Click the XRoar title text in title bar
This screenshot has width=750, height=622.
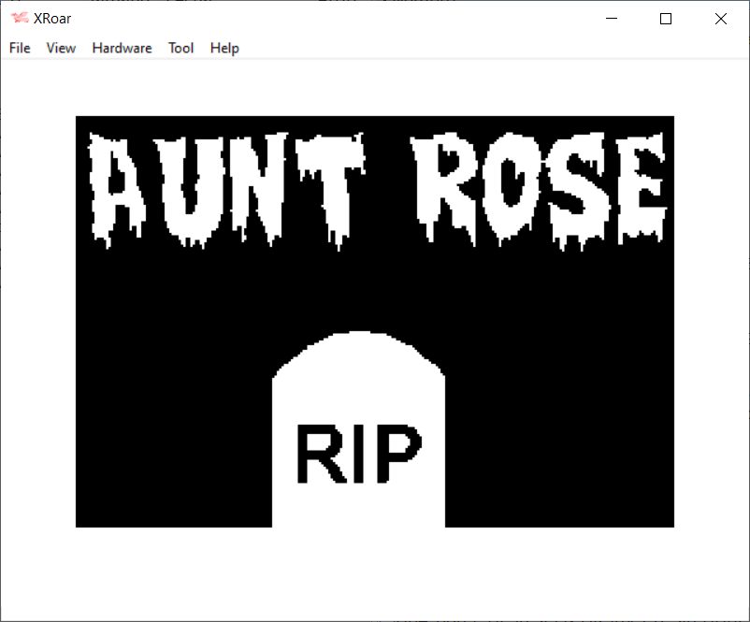(52, 19)
